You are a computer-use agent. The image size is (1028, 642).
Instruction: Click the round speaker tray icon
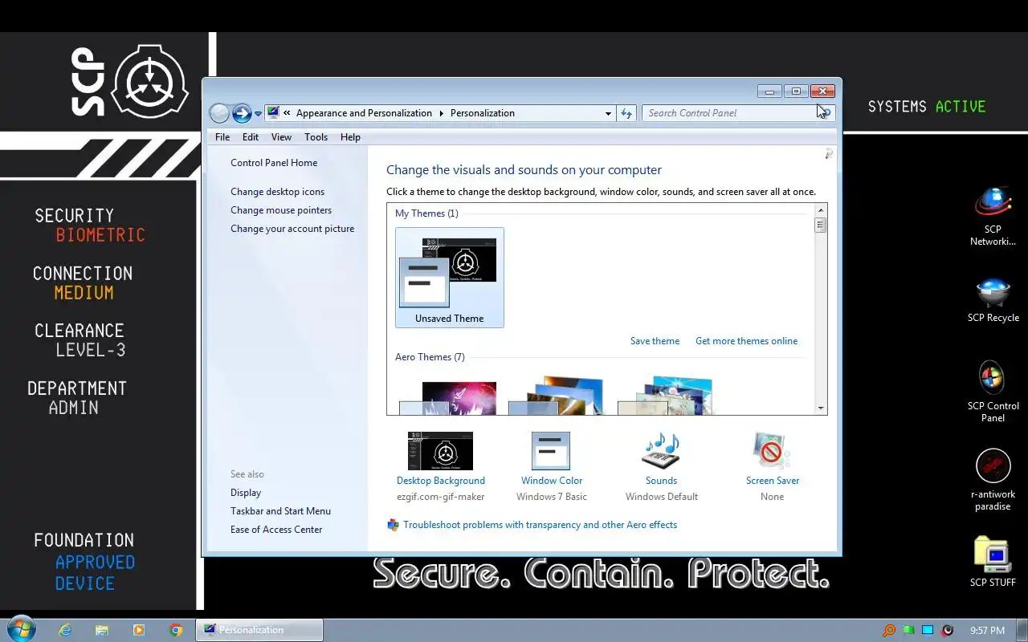(948, 631)
